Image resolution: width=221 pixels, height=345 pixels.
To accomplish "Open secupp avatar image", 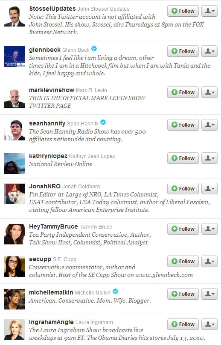I will tap(15, 267).
